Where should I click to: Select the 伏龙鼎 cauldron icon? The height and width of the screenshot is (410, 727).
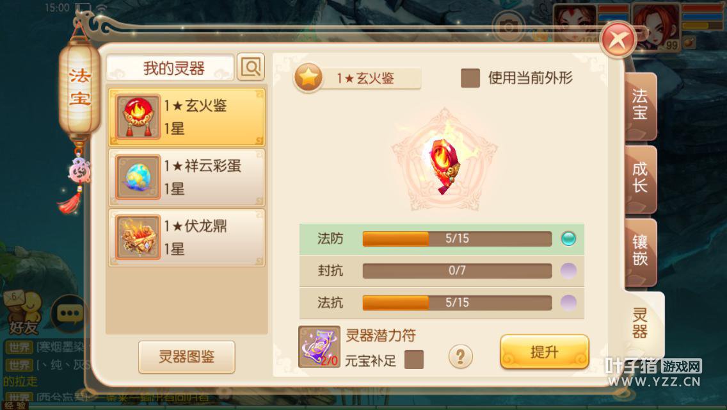click(138, 237)
